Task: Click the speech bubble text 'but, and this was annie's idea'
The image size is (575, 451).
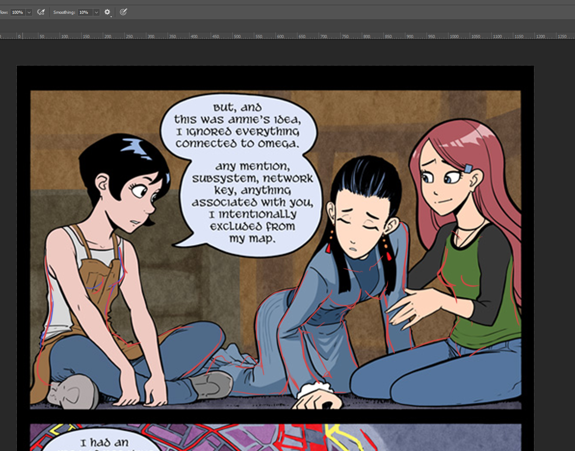Action: tap(237, 113)
